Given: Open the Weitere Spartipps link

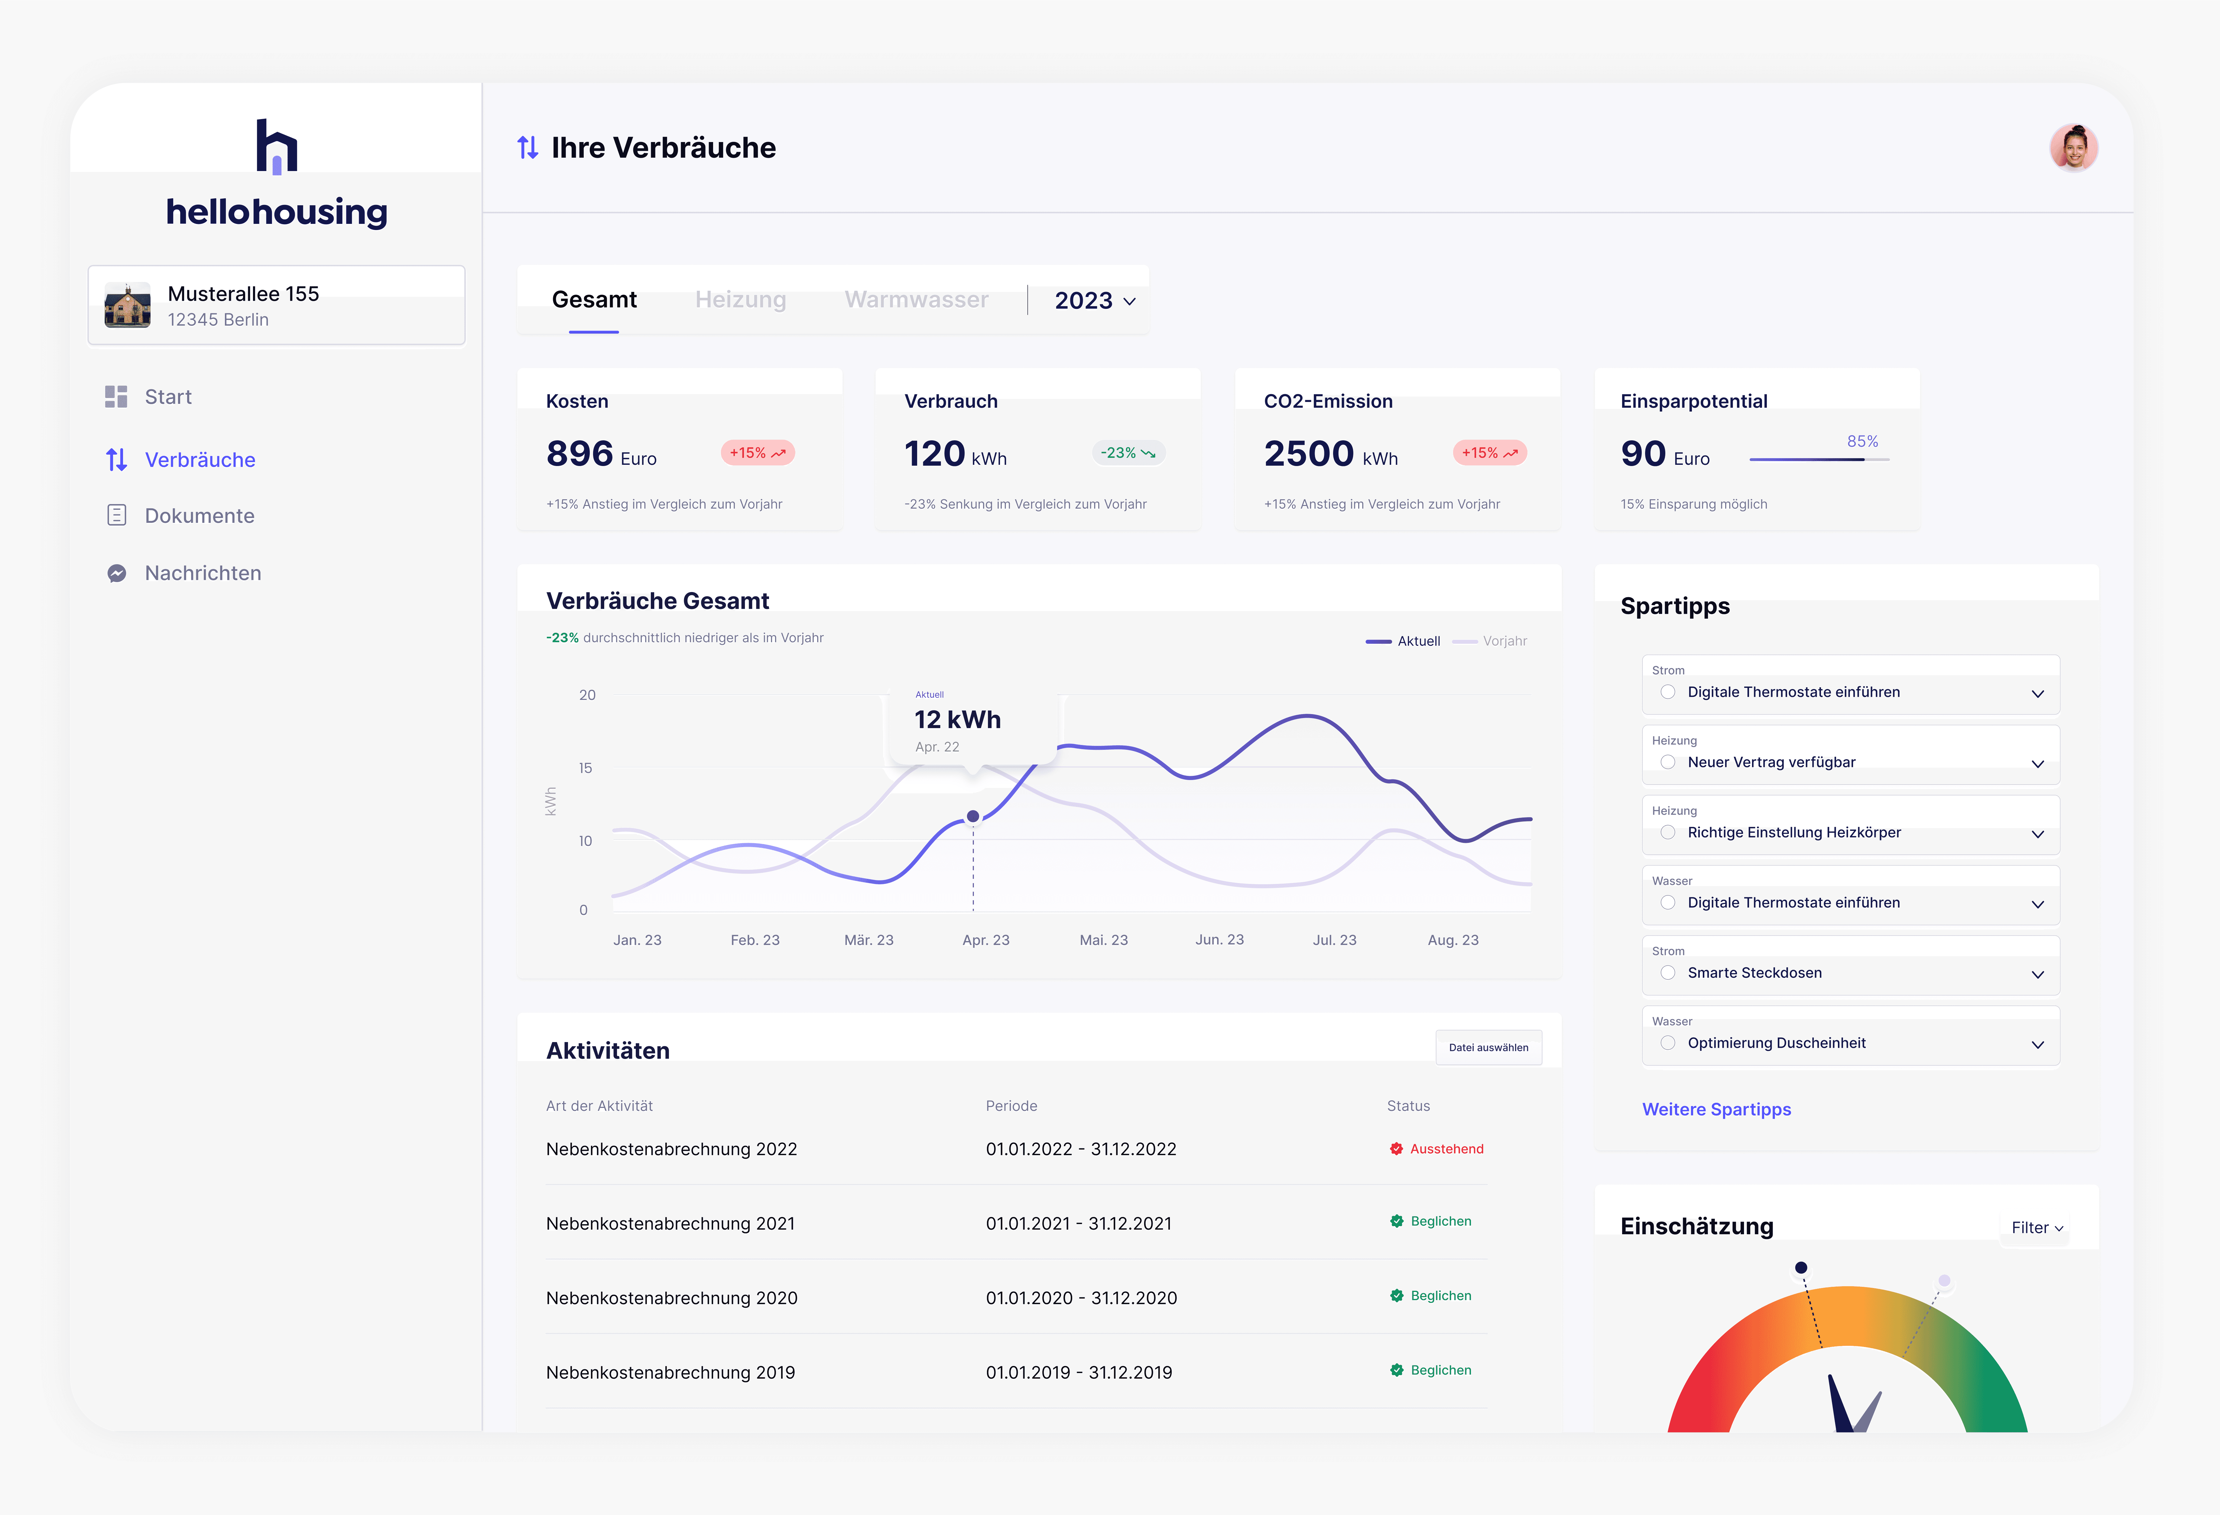Looking at the screenshot, I should coord(1717,1110).
